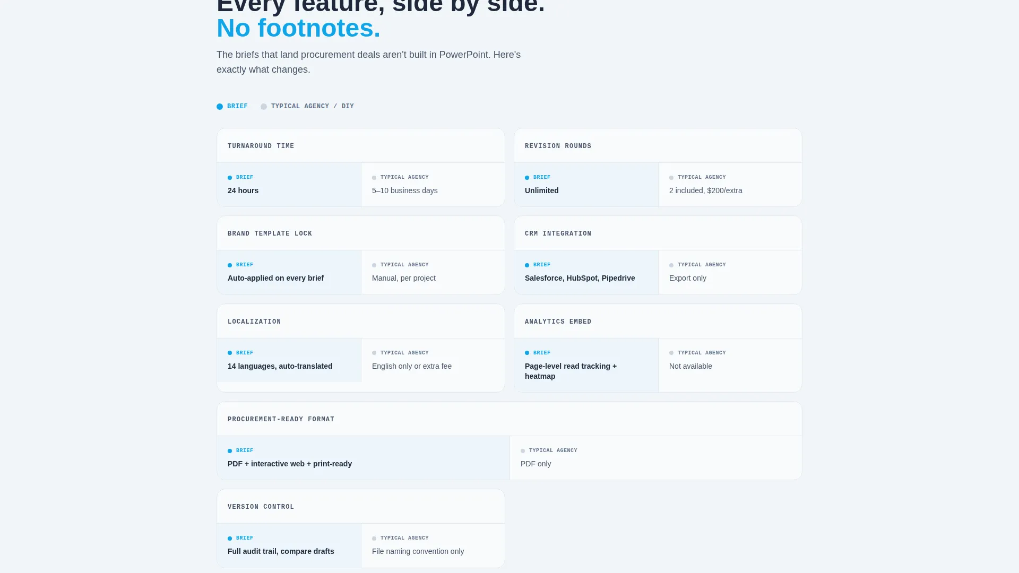Image resolution: width=1019 pixels, height=573 pixels.
Task: Click the blue dot in Unlimited revisions cell
Action: (527, 178)
